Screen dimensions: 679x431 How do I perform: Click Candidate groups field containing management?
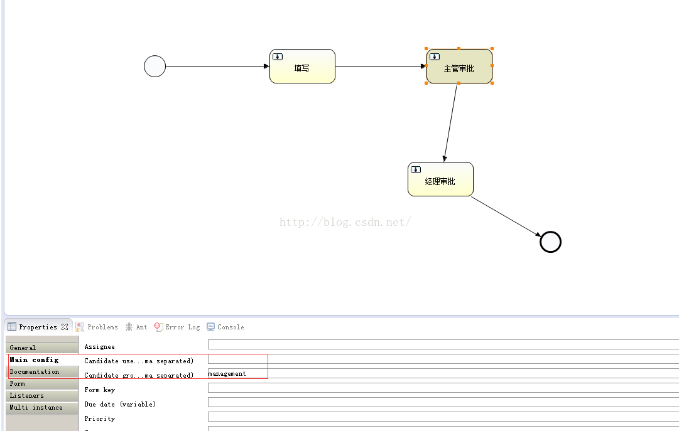coord(443,373)
